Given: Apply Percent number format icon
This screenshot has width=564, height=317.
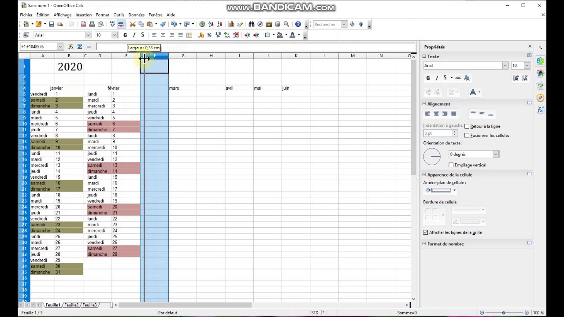Looking at the screenshot, I should coord(209,35).
